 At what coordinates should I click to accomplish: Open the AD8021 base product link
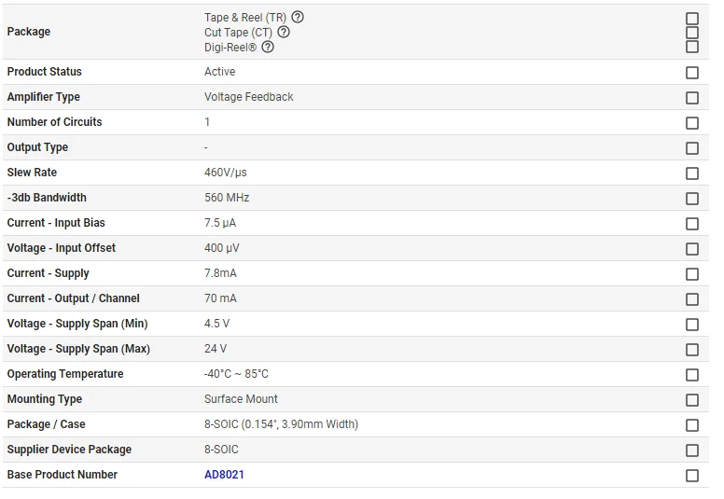[x=224, y=475]
